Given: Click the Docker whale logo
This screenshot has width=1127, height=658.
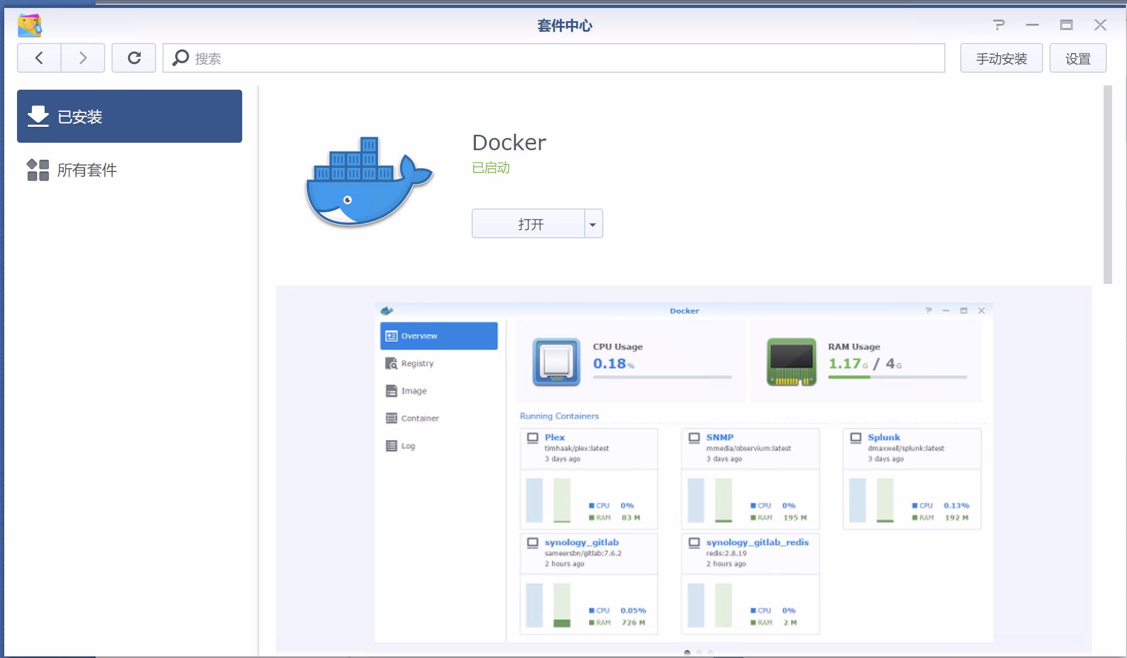Looking at the screenshot, I should pyautogui.click(x=369, y=182).
